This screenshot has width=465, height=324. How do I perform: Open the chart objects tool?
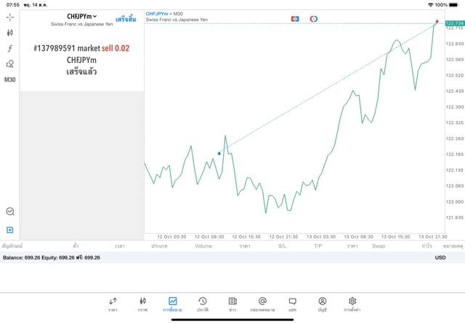[10, 65]
